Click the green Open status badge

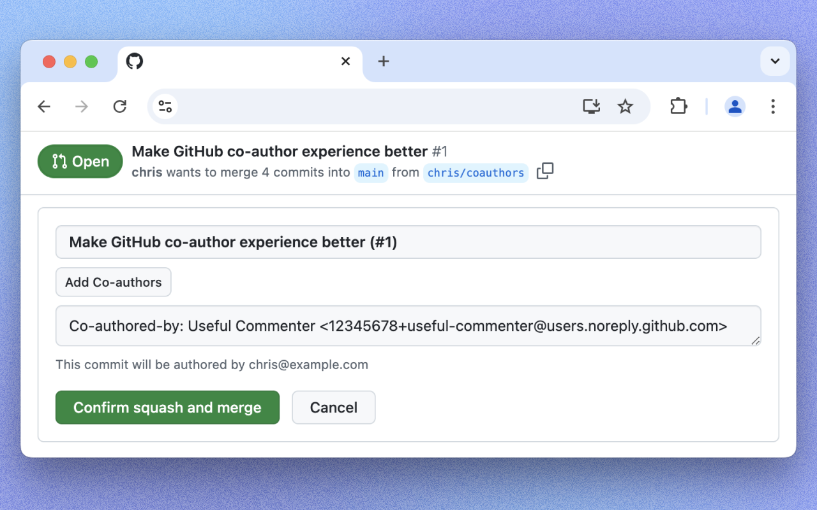[80, 161]
